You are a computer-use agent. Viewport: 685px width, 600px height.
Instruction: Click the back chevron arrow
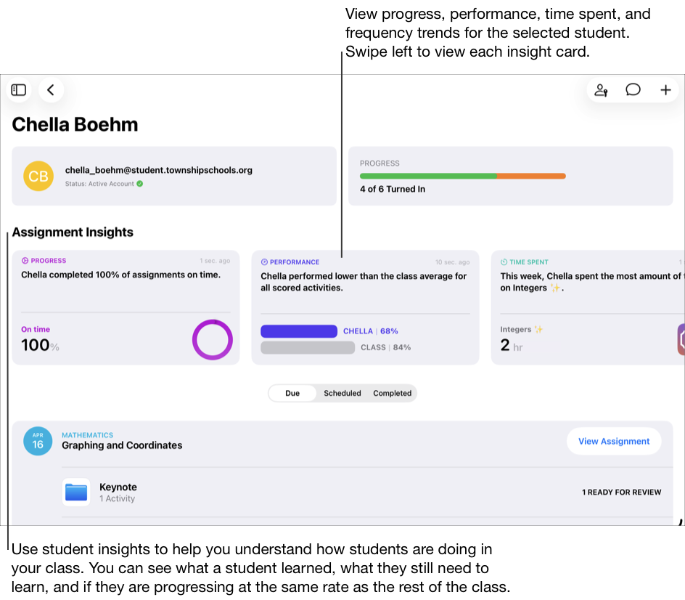[51, 89]
